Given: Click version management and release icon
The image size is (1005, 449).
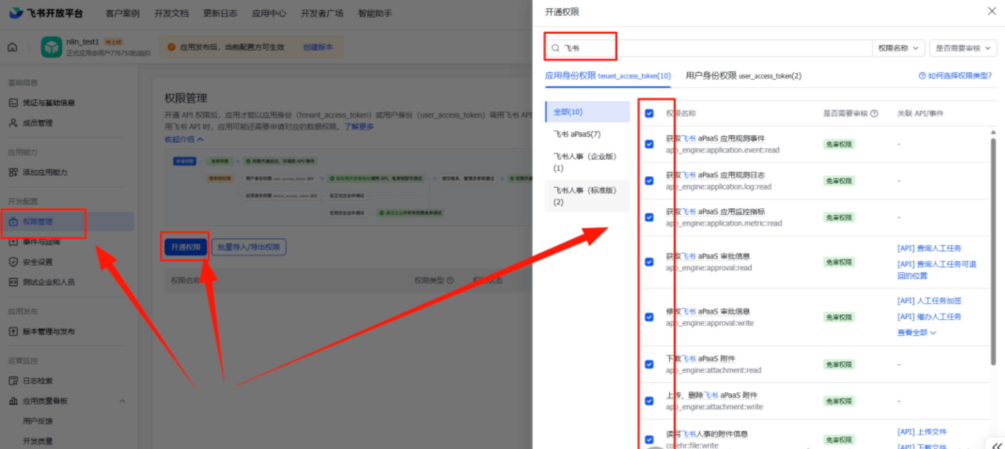Looking at the screenshot, I should (13, 331).
